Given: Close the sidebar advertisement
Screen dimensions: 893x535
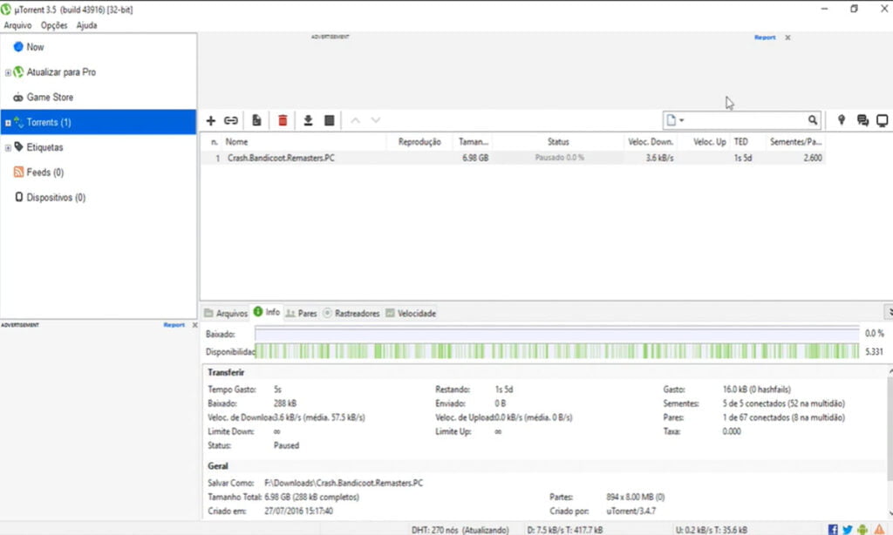Looking at the screenshot, I should [194, 325].
